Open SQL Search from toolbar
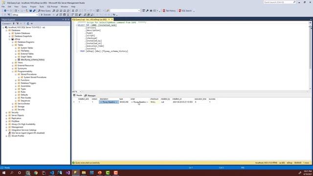The height and width of the screenshot is (176, 313). (x=185, y=11)
